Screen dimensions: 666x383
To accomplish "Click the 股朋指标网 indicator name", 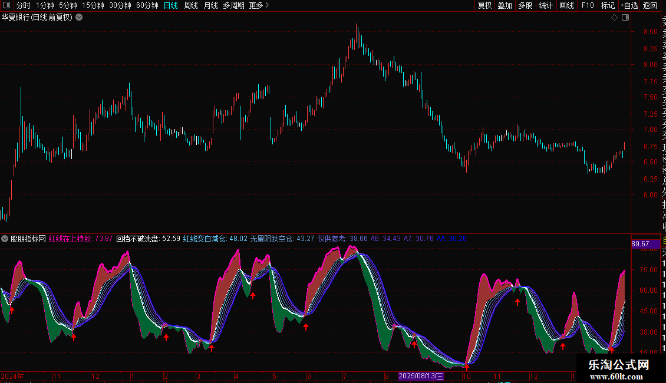I will point(28,239).
